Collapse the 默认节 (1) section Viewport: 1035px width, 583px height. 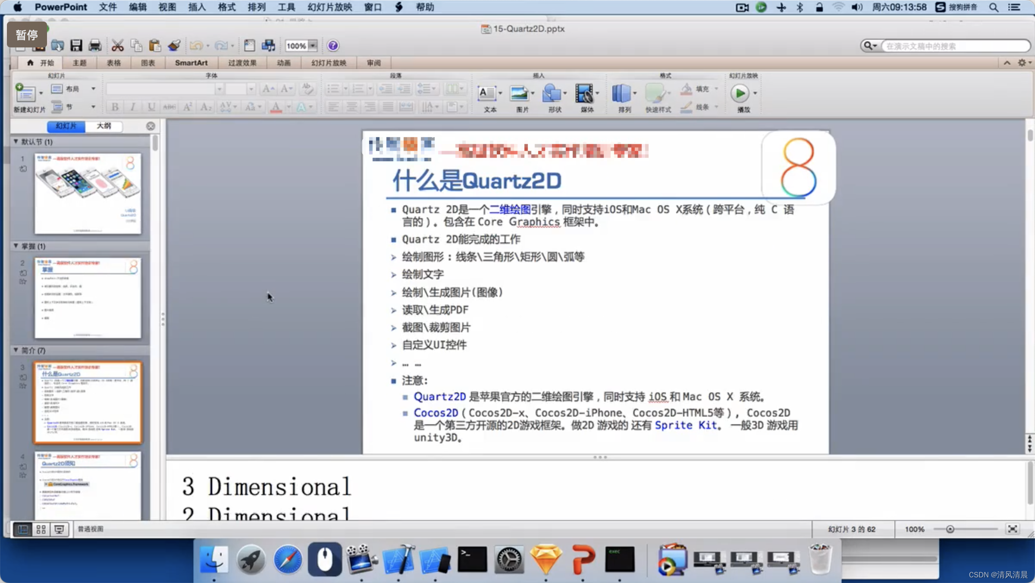point(16,141)
